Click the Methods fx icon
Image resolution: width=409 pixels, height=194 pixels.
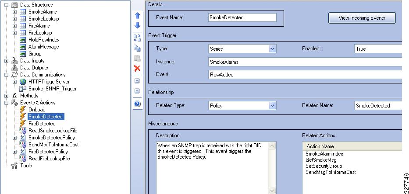tap(14, 96)
